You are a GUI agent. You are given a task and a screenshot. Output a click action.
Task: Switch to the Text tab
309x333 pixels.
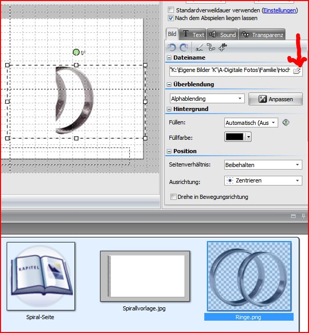[193, 34]
